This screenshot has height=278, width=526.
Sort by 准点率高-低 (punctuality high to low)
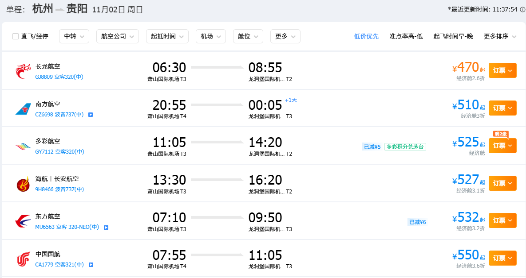point(406,36)
